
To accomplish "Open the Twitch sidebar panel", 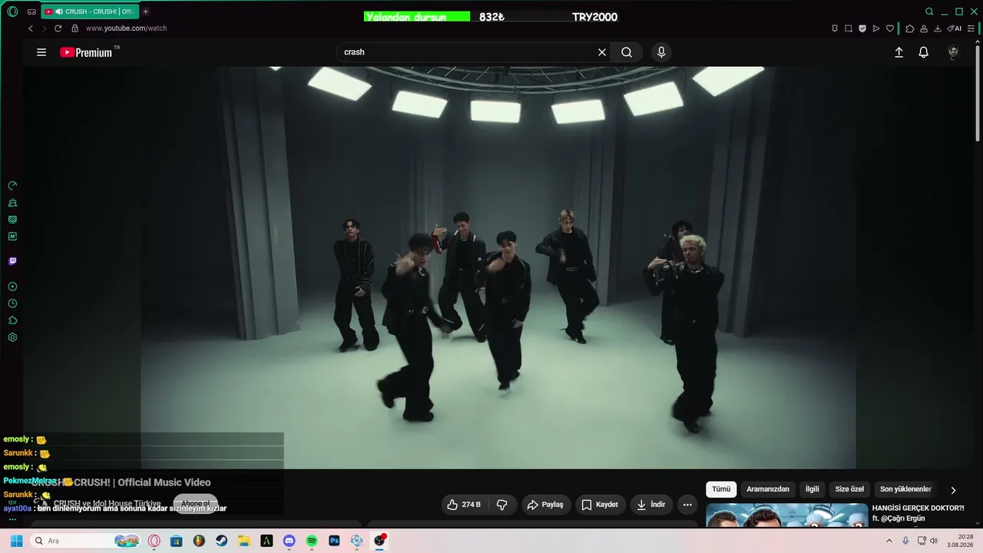I will coord(12,261).
